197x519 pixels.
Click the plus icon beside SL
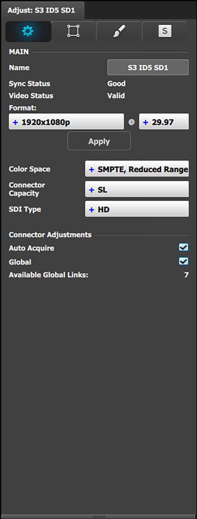(91, 190)
